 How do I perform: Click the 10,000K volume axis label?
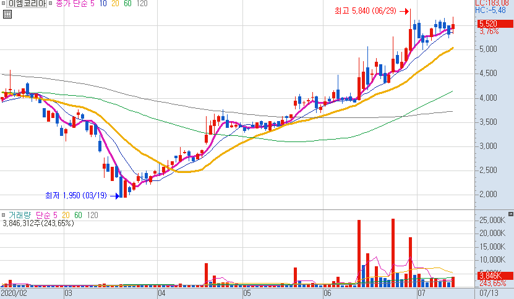[492, 259]
